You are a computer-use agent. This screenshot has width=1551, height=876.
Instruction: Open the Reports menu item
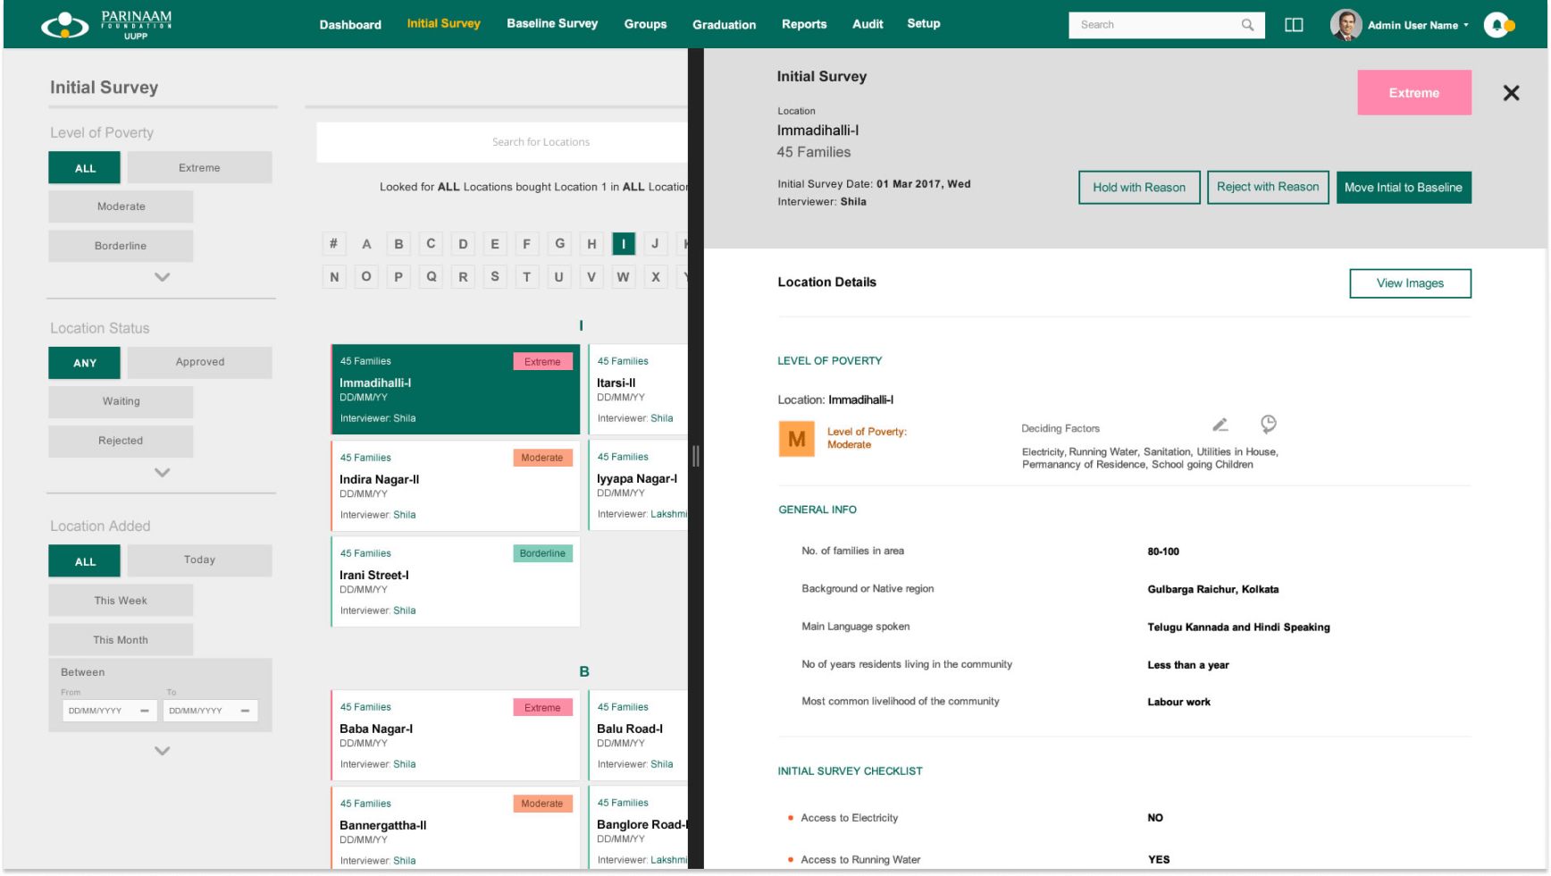click(804, 24)
